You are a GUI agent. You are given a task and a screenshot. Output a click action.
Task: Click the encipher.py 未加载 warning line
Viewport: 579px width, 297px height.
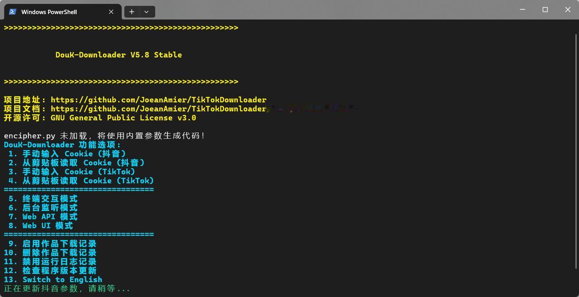[x=105, y=136]
